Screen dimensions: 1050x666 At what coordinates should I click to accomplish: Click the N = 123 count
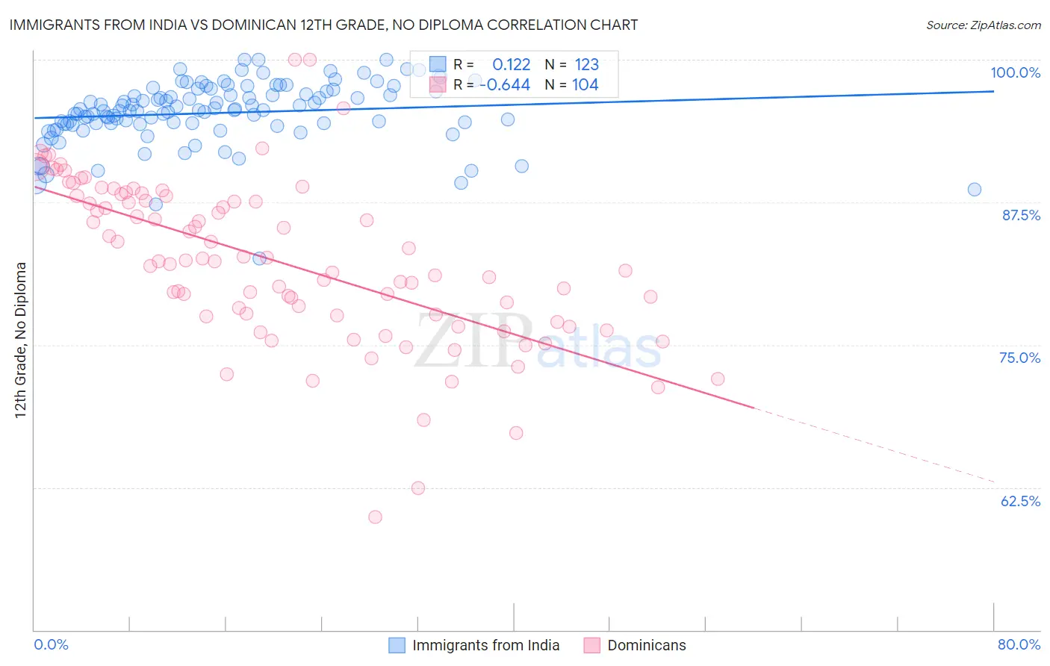(x=571, y=64)
